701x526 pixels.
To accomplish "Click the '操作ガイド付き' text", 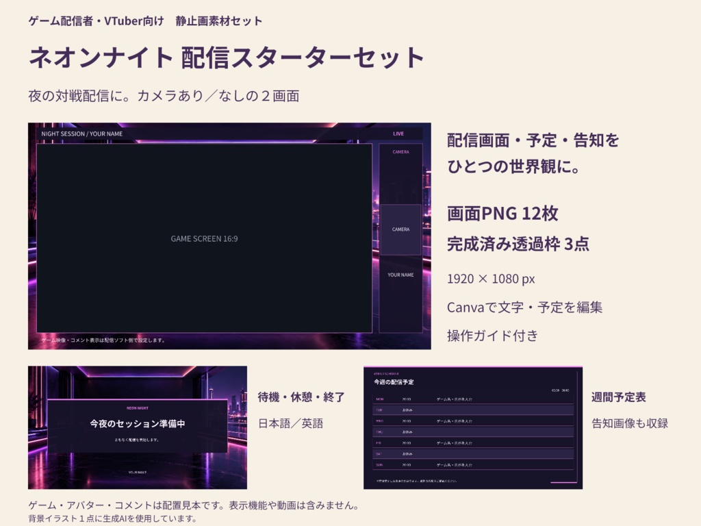I will [x=492, y=336].
